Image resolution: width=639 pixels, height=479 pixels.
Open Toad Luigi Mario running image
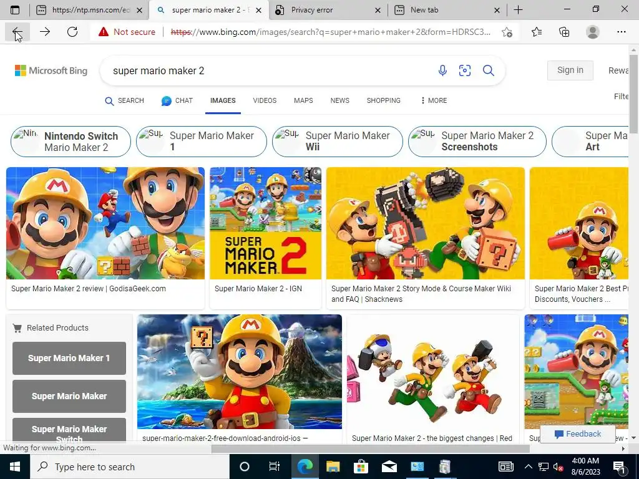(x=433, y=372)
